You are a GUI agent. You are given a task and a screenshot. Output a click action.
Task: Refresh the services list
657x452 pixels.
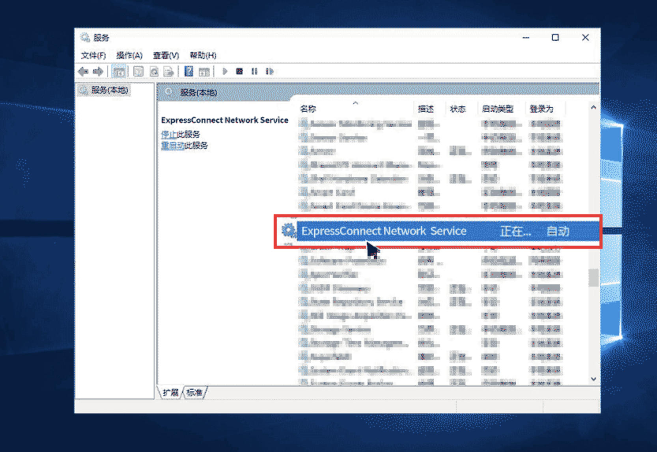(x=154, y=72)
